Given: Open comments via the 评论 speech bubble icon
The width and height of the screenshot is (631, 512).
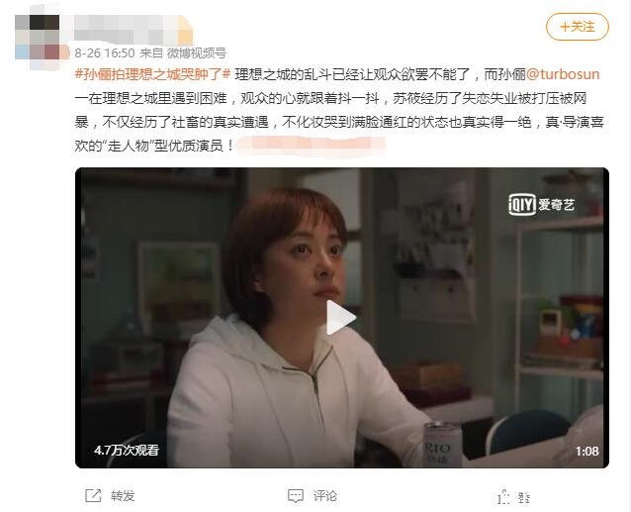Looking at the screenshot, I should 296,496.
